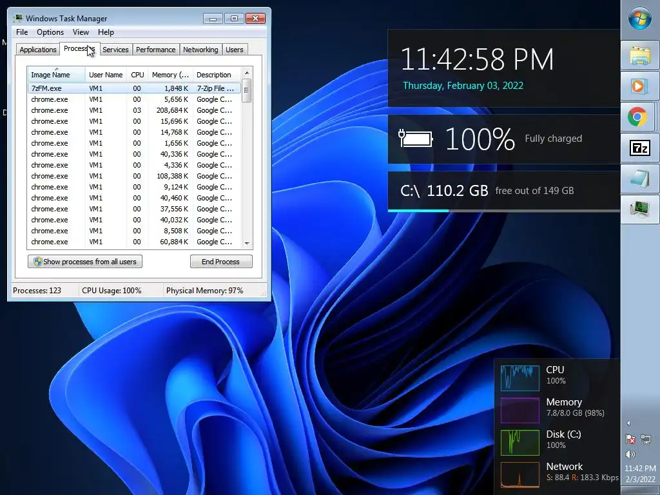Open the File menu

(x=22, y=32)
